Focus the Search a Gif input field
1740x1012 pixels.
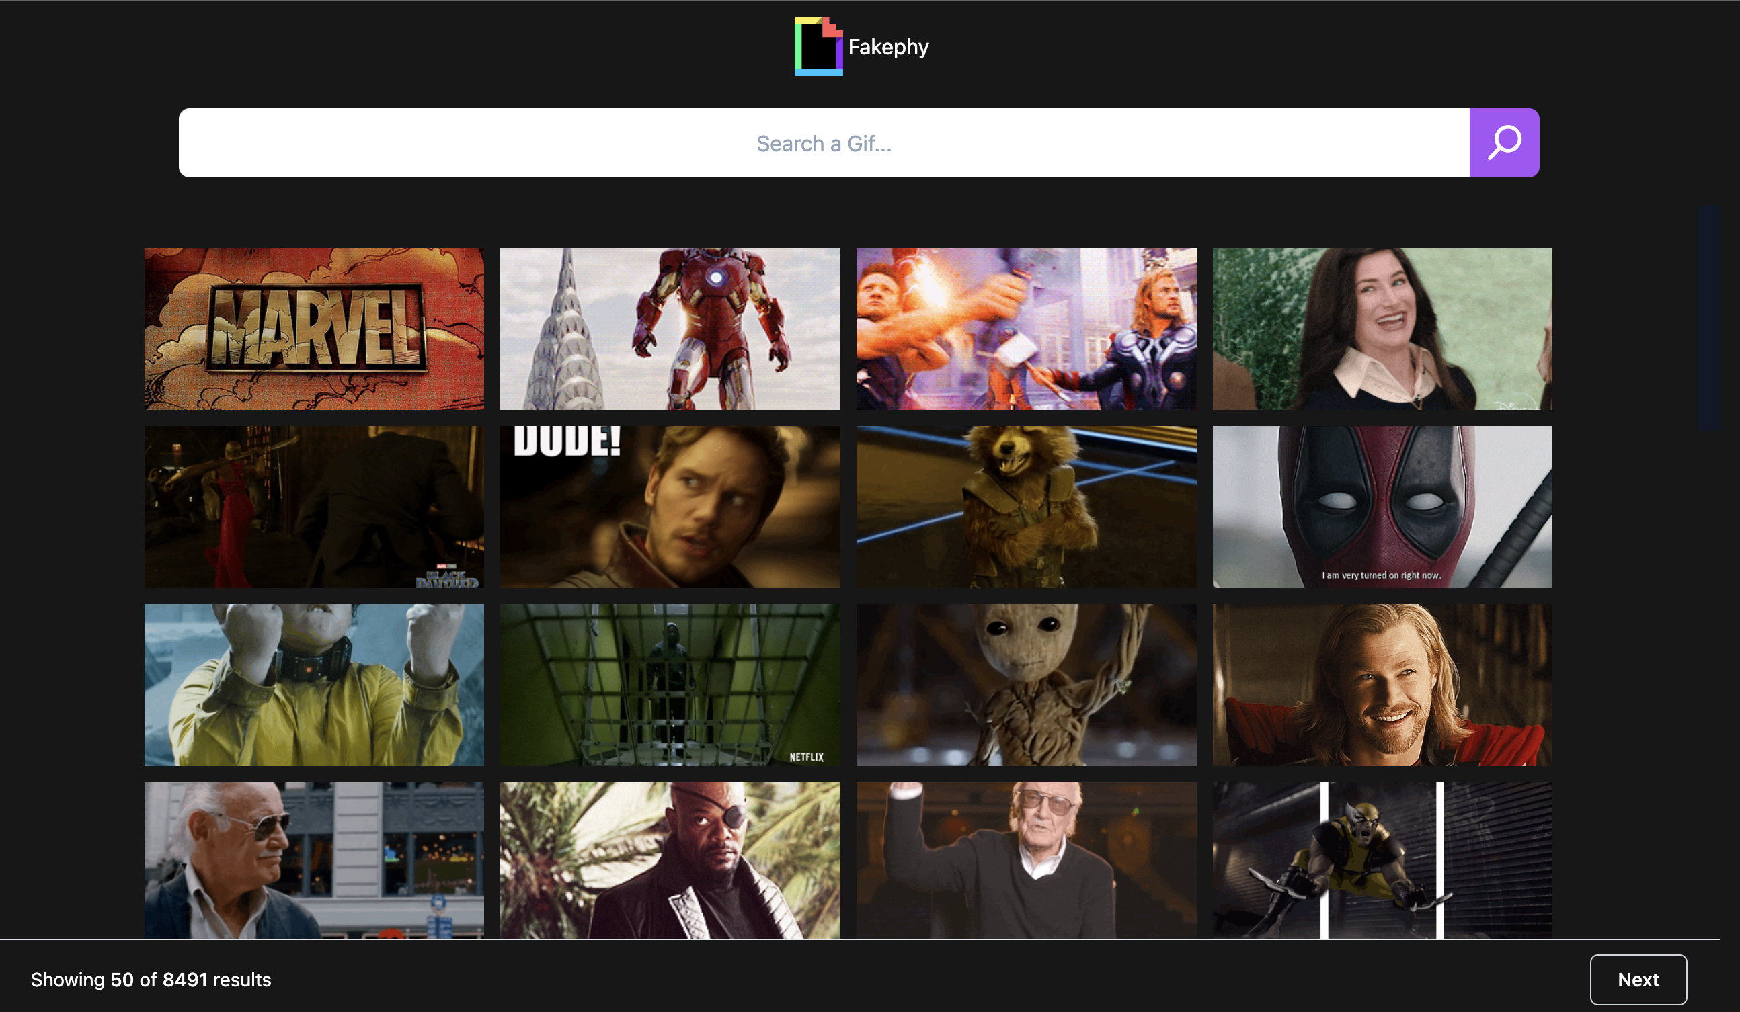(x=823, y=143)
